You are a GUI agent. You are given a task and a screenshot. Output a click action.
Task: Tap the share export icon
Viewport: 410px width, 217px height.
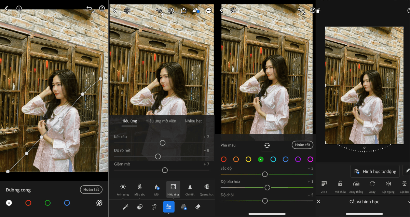pyautogui.click(x=183, y=11)
